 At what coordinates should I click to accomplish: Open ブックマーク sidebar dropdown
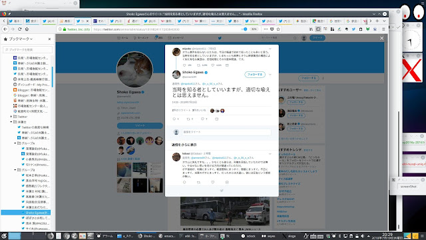pos(21,39)
